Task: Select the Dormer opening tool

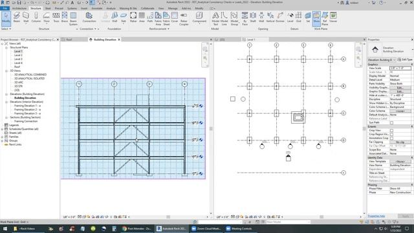Action: pyautogui.click(x=280, y=17)
